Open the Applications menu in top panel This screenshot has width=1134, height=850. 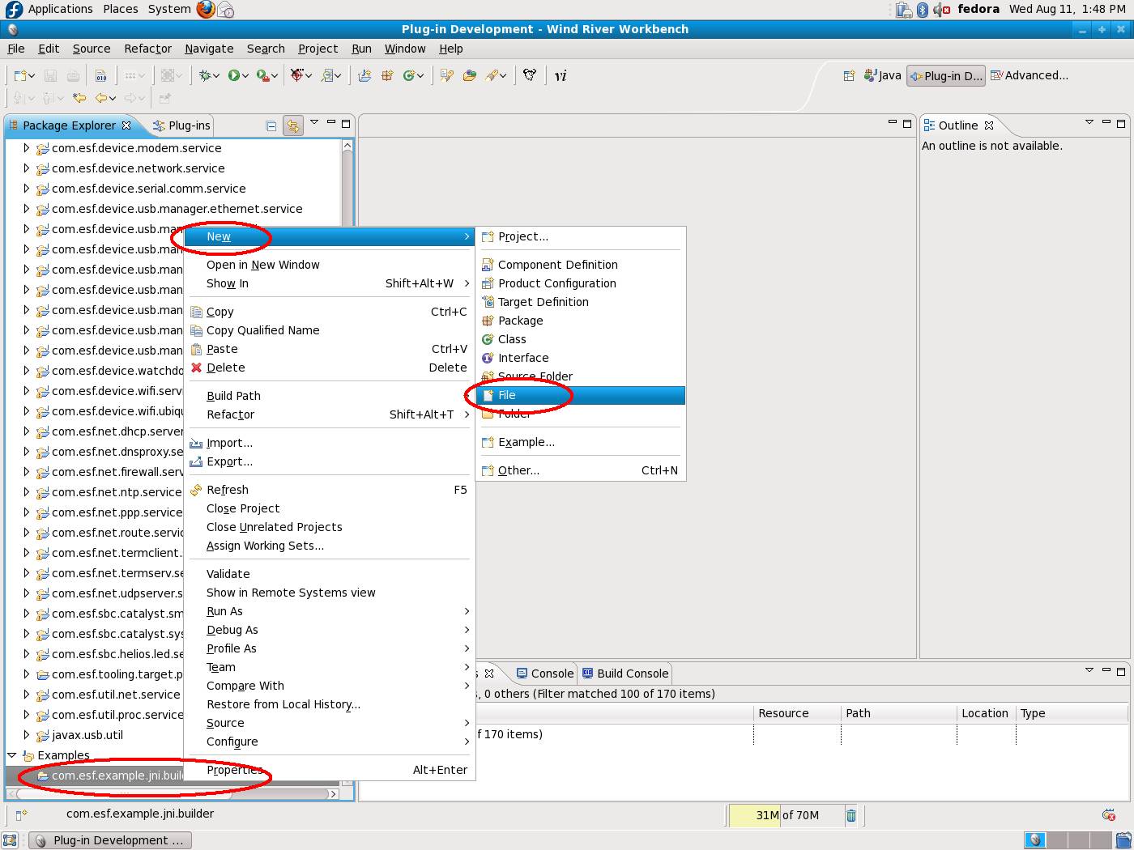click(x=60, y=9)
